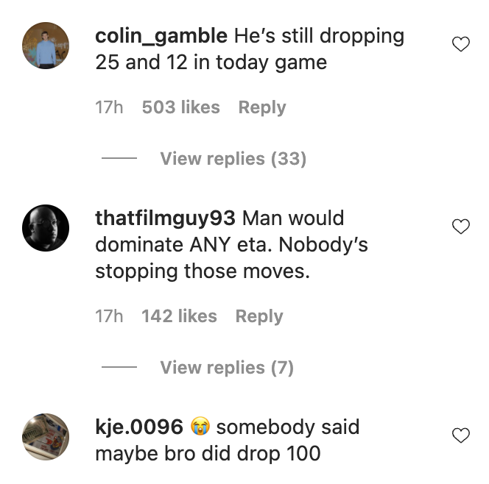Viewport: 489px width, 484px height.
Task: Click the 17h timestamp on colin_gamble's comment
Action: pos(109,107)
